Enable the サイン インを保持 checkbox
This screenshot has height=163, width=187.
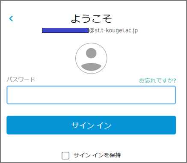click(x=65, y=155)
